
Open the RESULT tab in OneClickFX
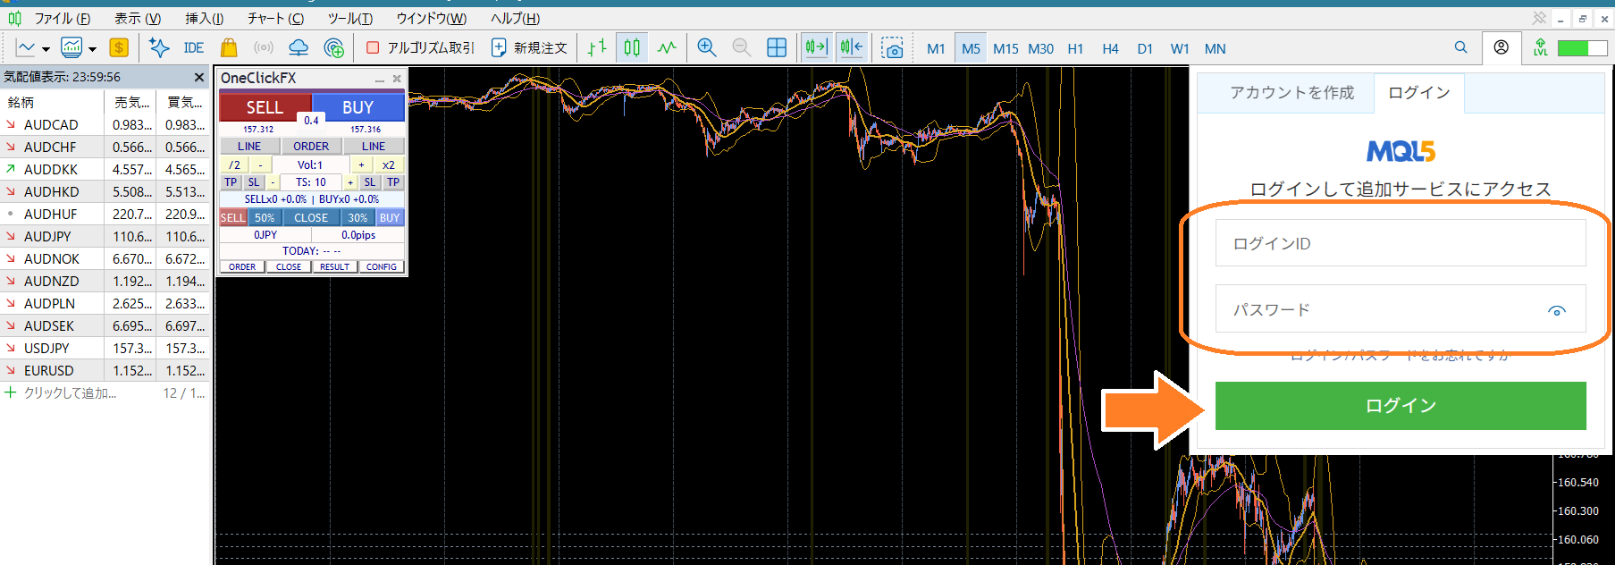pos(334,266)
